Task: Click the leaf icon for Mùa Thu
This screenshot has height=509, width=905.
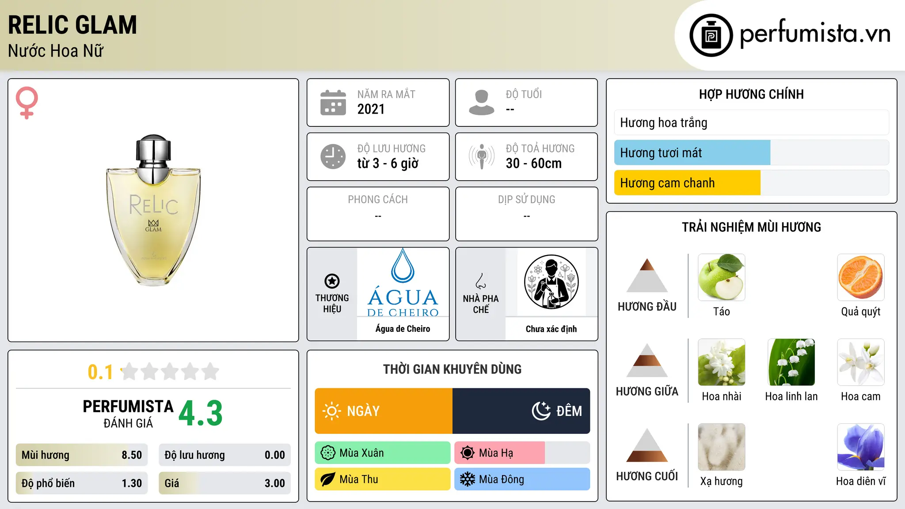Action: pos(328,479)
